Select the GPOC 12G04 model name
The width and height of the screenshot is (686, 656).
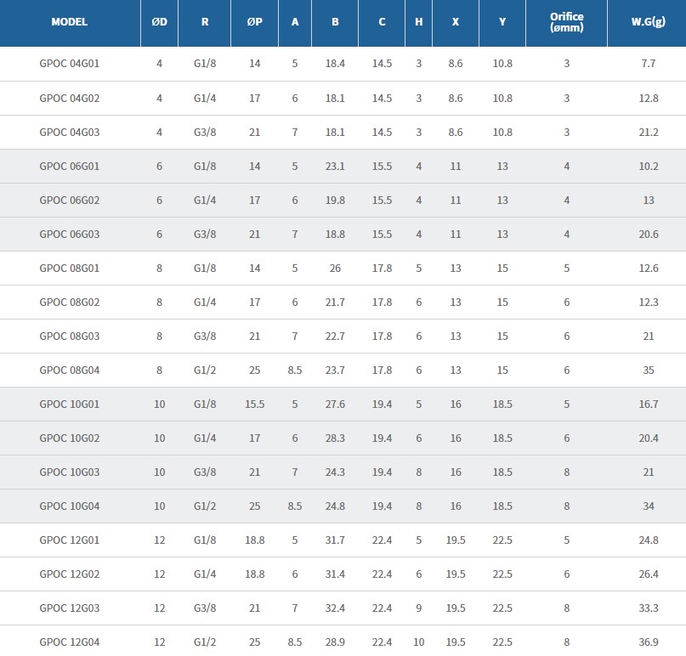[70, 642]
